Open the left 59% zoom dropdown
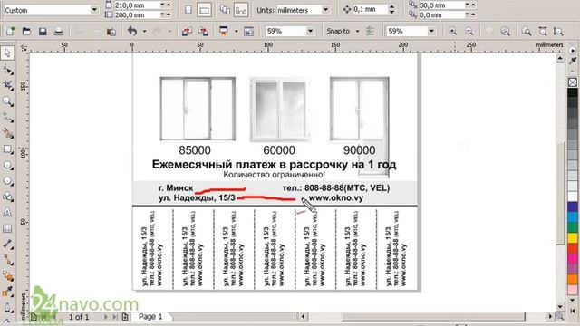Viewport: 580px width, 326px height. (x=310, y=32)
